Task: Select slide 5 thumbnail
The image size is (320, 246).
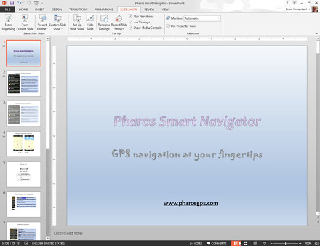Action: coord(23,174)
